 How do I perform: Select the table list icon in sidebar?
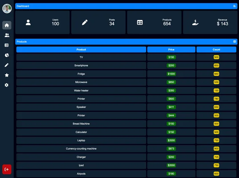coord(7,45)
